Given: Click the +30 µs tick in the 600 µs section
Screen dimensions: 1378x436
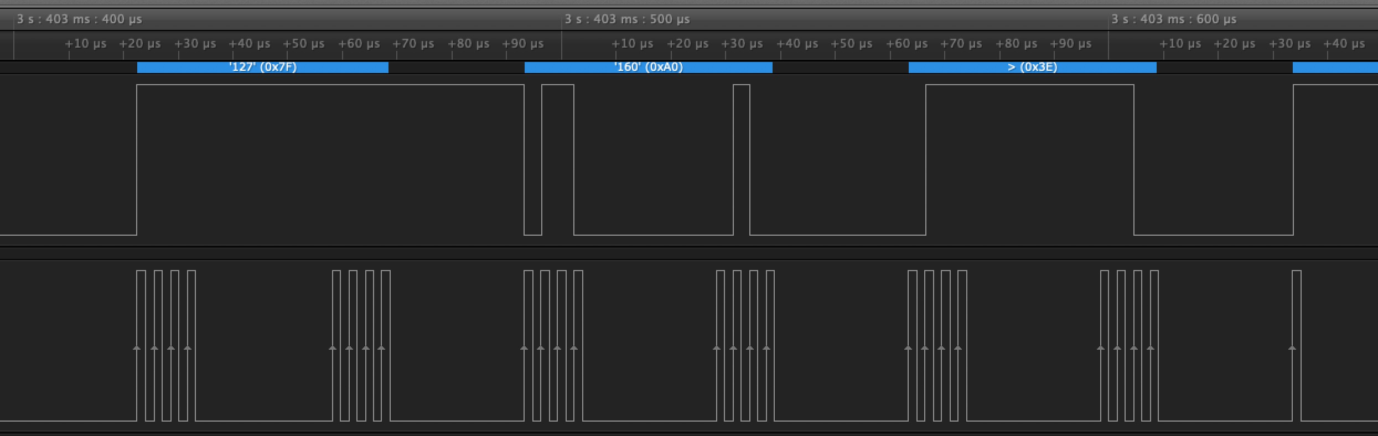Looking at the screenshot, I should coord(1290,44).
